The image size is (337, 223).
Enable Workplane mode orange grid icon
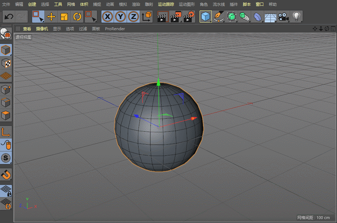click(6, 76)
